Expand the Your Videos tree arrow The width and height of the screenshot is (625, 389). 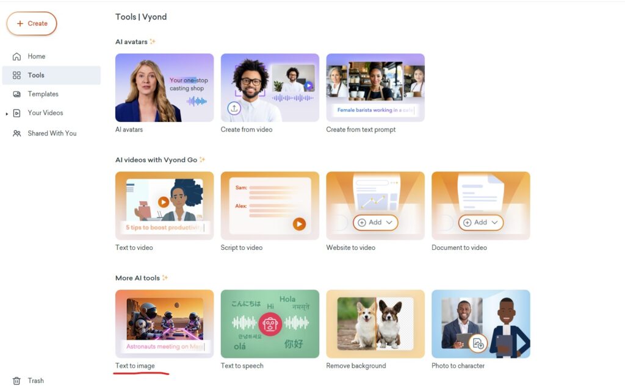7,114
